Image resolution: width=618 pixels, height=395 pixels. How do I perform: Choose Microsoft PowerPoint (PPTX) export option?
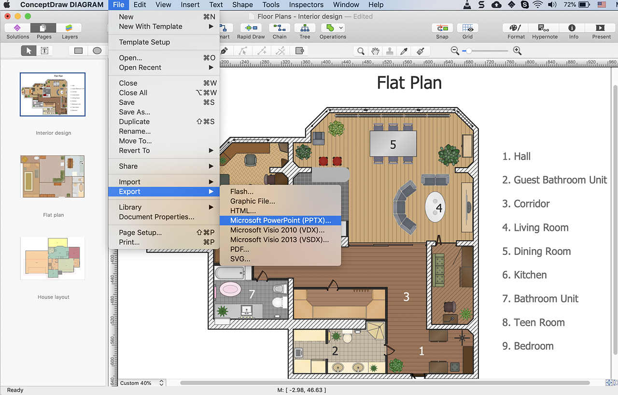281,220
